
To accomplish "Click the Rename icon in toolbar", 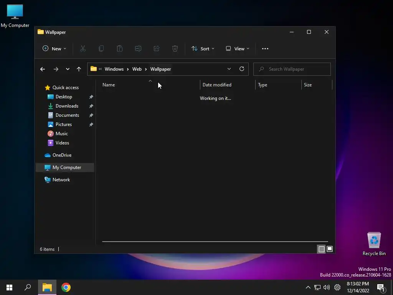I will (x=138, y=48).
